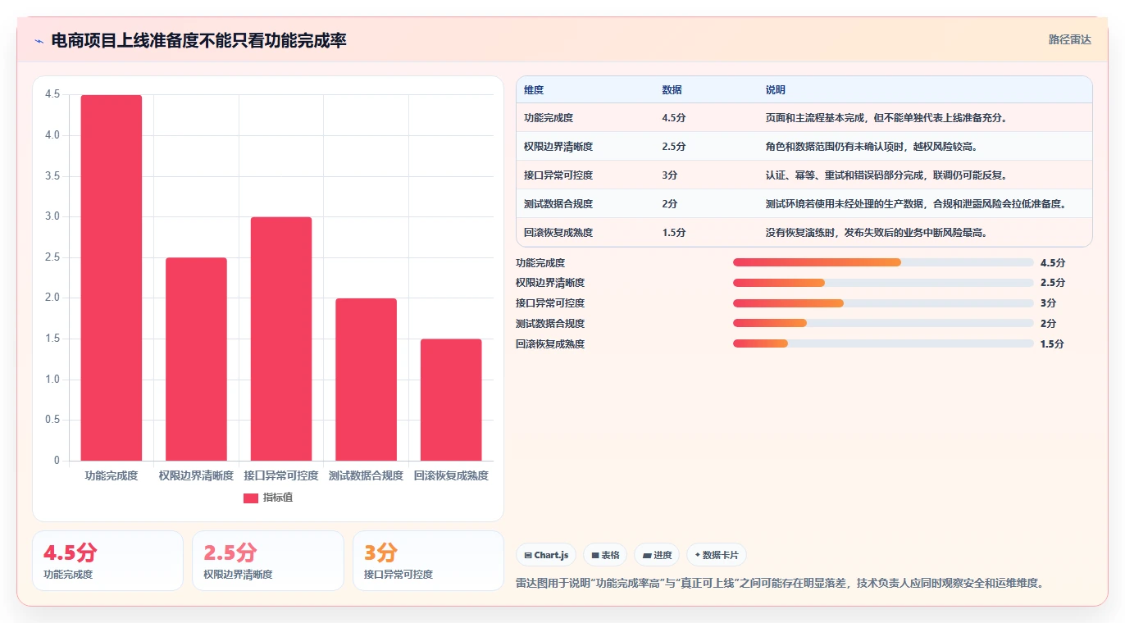Click the 功能完成度 progress bar
This screenshot has width=1125, height=623.
[x=883, y=262]
